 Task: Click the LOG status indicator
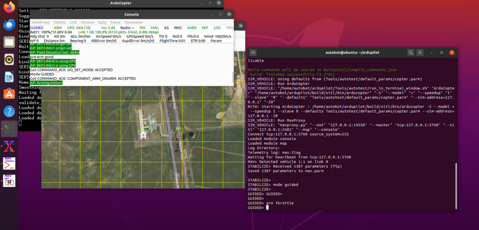217,28
